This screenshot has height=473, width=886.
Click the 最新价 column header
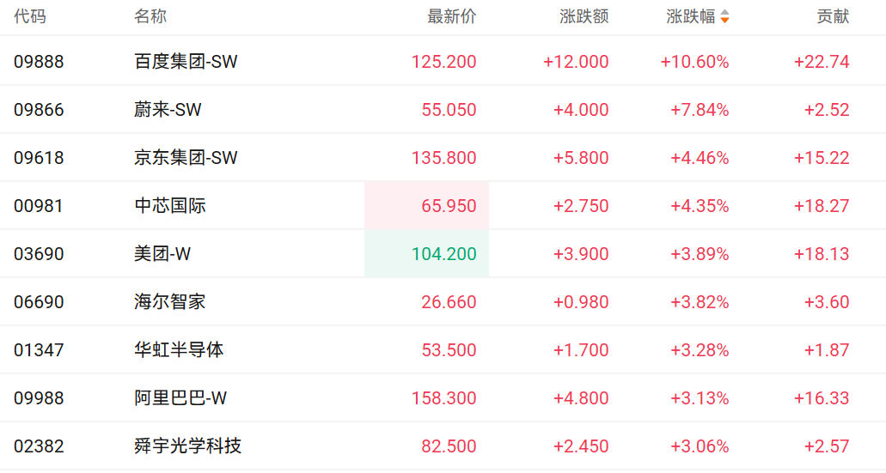click(451, 16)
